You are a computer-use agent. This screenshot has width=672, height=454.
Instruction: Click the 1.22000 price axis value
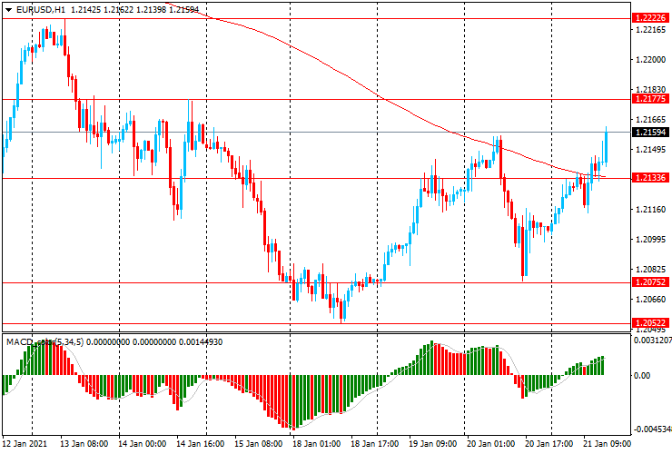coord(651,60)
